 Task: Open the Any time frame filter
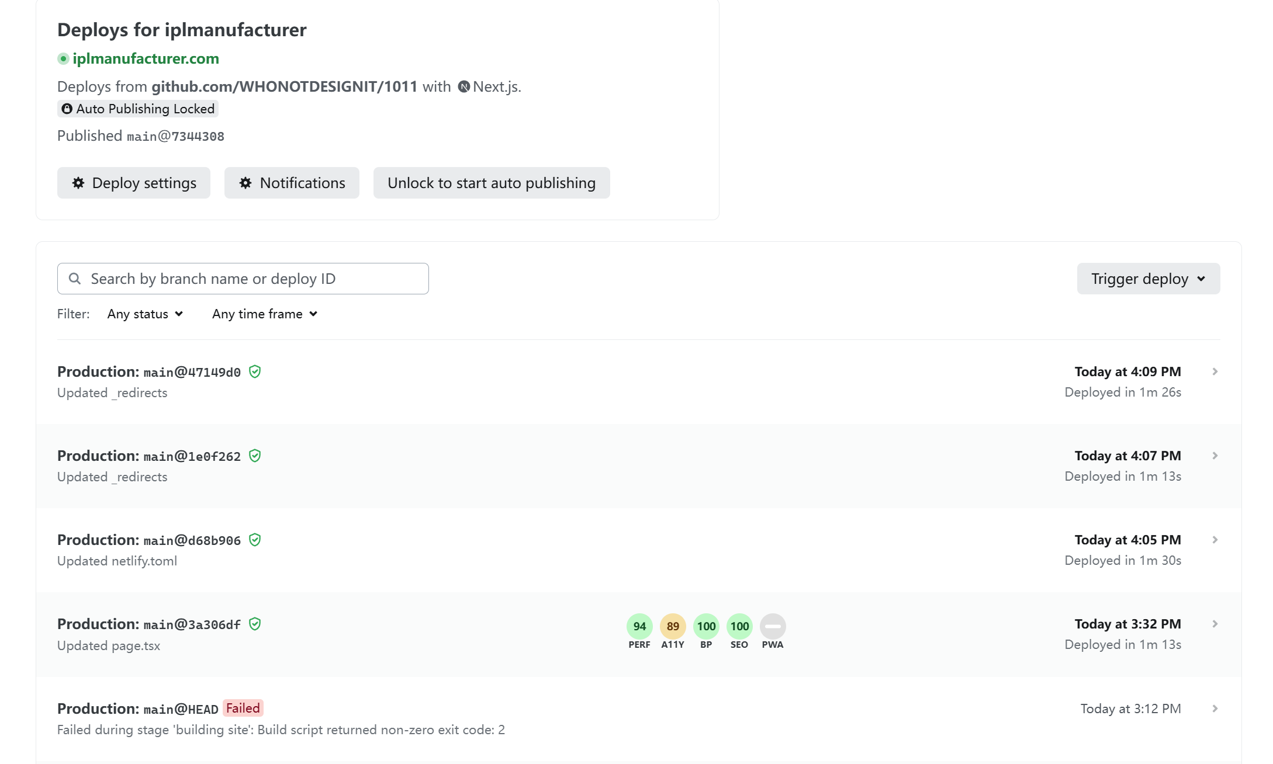[x=265, y=314]
